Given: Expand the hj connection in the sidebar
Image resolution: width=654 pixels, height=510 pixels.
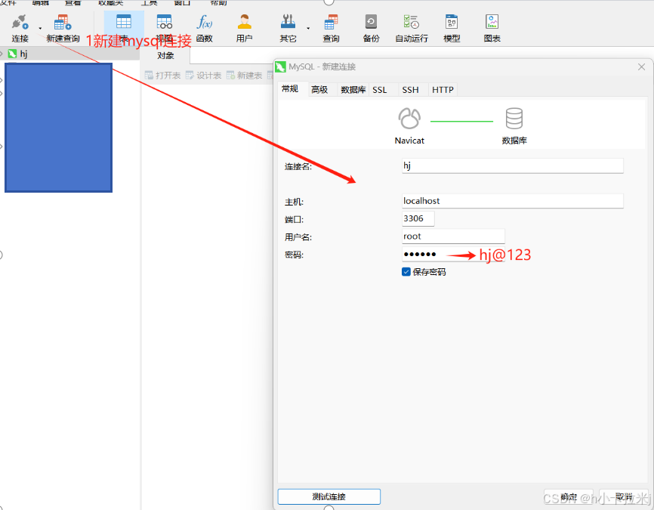Looking at the screenshot, I should [x=6, y=54].
